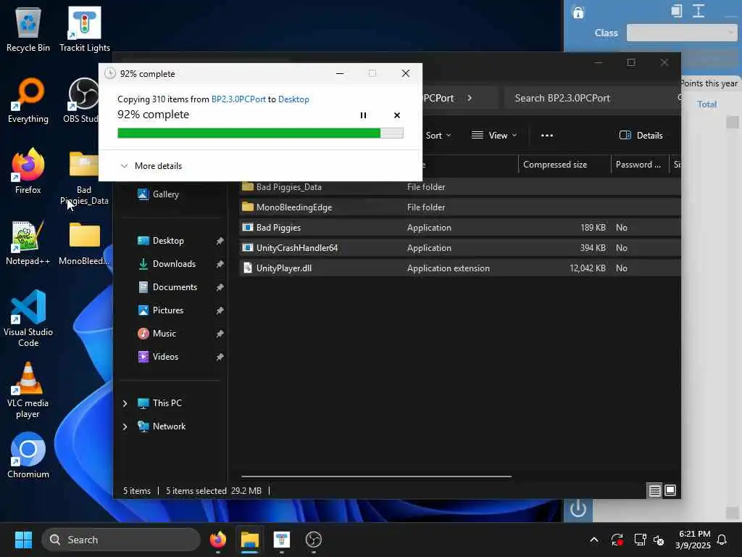Go to Desktop in quick access
The image size is (742, 557).
pyautogui.click(x=168, y=241)
